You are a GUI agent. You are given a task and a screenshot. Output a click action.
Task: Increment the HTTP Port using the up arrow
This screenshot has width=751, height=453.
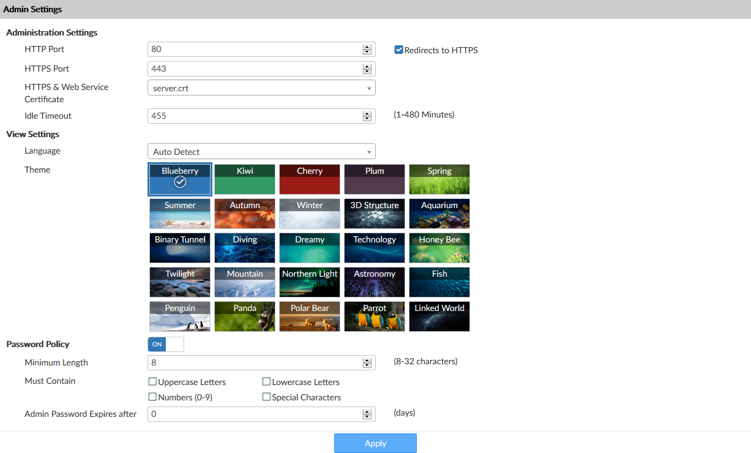(367, 47)
